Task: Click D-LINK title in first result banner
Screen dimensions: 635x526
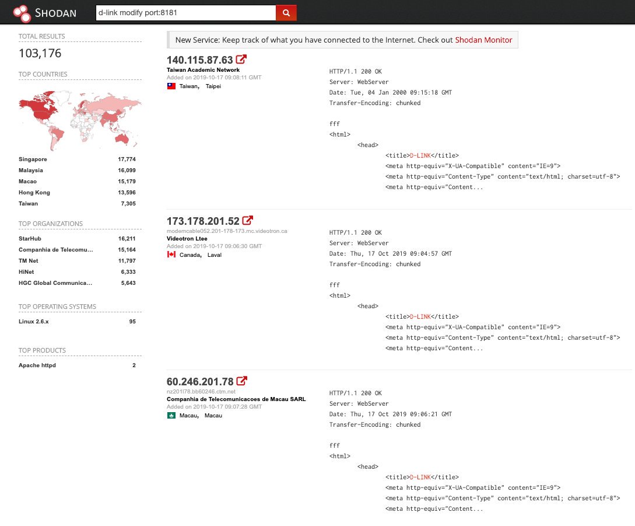Action: 420,155
